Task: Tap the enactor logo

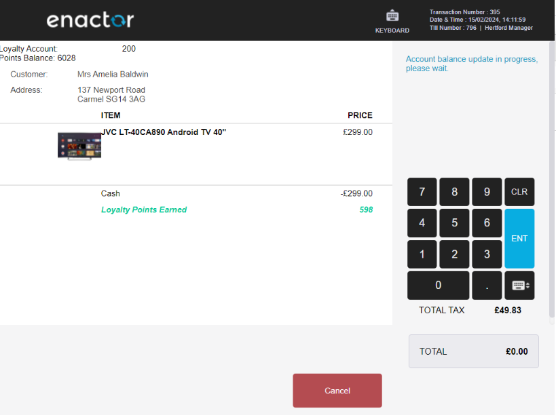Action: coord(90,20)
